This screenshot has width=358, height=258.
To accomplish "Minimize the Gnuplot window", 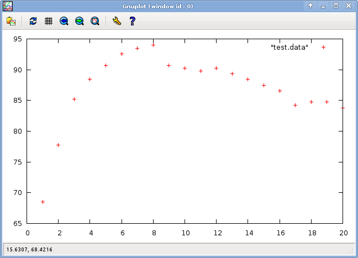I will click(323, 6).
